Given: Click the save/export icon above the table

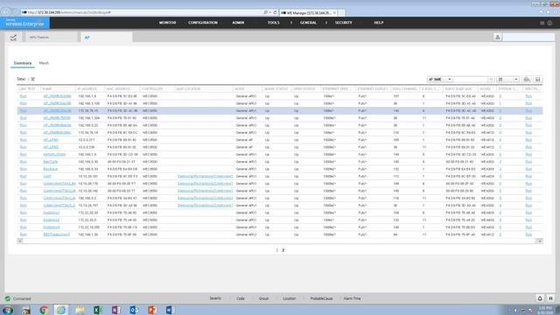Looking at the screenshot, I should coord(537,80).
